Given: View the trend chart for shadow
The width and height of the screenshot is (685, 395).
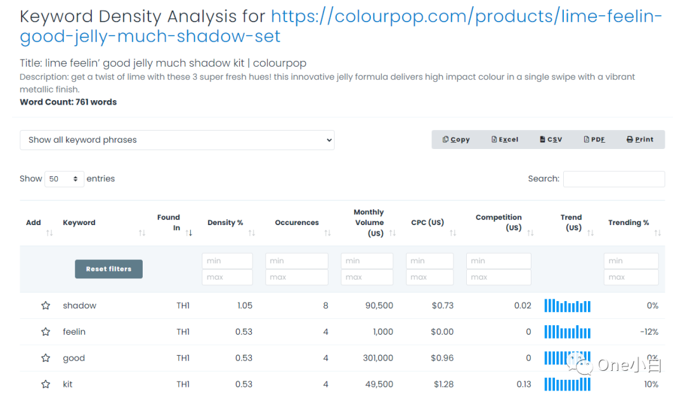Looking at the screenshot, I should (568, 306).
